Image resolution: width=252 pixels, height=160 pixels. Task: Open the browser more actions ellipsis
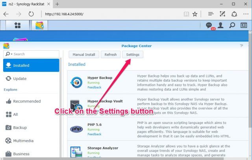[x=246, y=14]
